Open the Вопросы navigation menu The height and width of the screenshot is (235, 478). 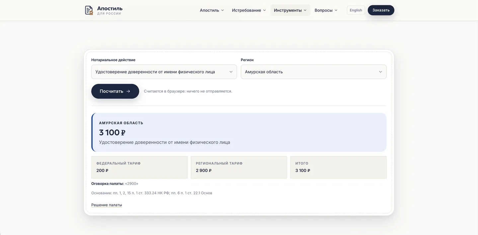point(326,10)
